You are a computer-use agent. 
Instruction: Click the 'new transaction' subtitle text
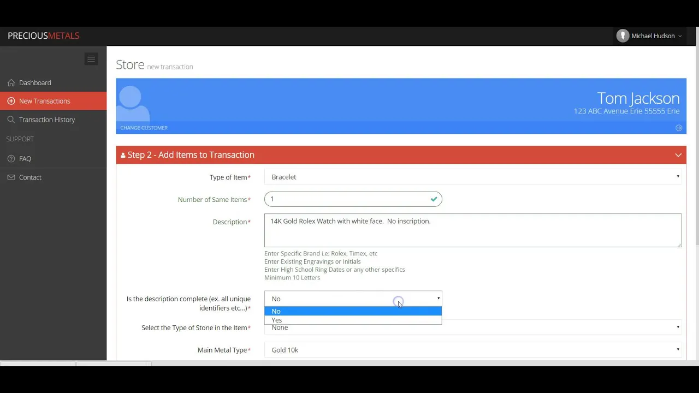tap(170, 67)
